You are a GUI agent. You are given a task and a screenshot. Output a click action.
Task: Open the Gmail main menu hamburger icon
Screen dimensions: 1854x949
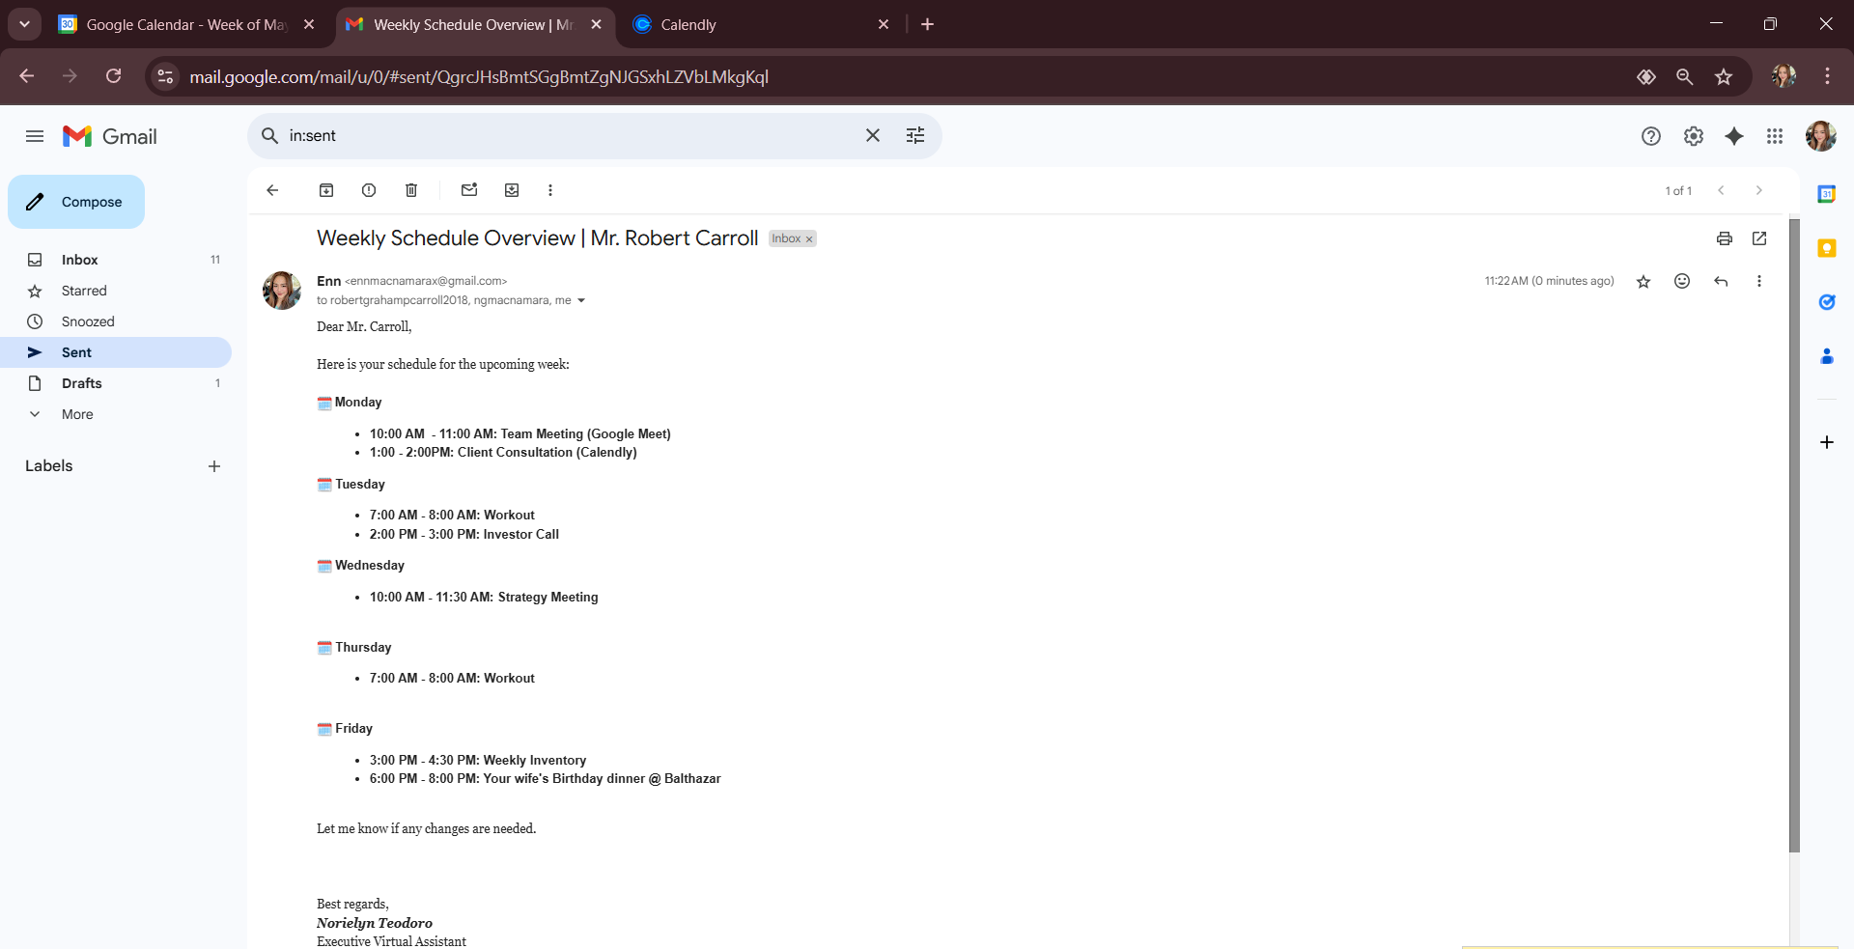click(x=35, y=136)
